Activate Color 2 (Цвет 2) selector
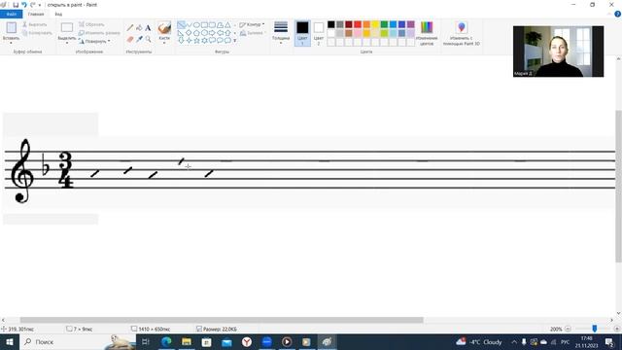The image size is (622, 350). 319,33
